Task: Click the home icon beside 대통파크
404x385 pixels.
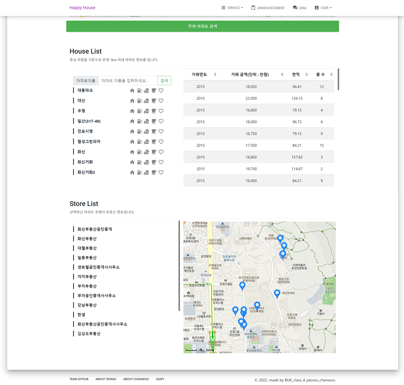Action: tap(132, 90)
